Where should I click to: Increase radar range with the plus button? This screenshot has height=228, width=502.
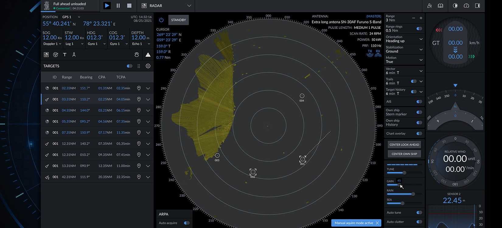(421, 18)
